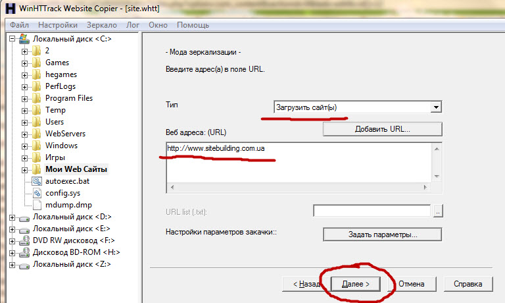Click the Задать параметры... button

381,234
